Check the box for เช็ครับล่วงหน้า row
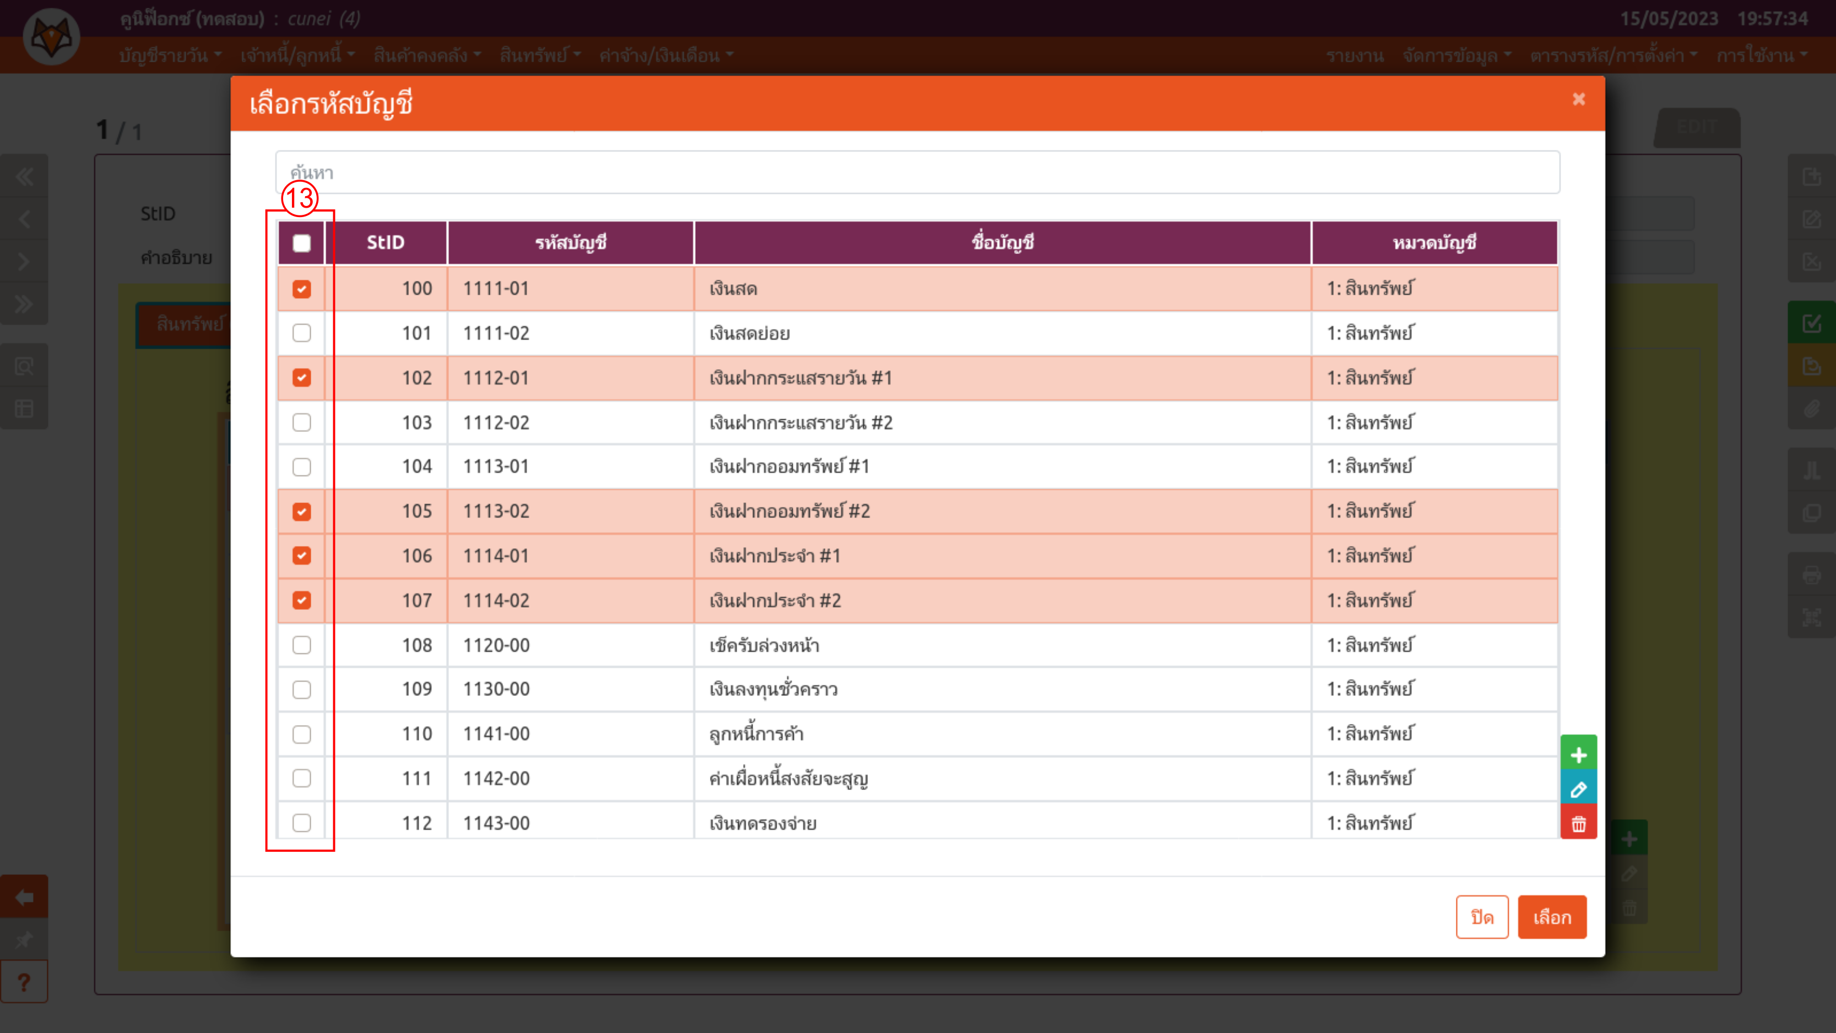 (301, 645)
